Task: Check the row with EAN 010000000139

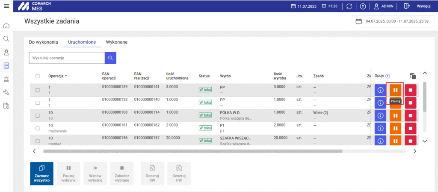Action: tap(38, 90)
